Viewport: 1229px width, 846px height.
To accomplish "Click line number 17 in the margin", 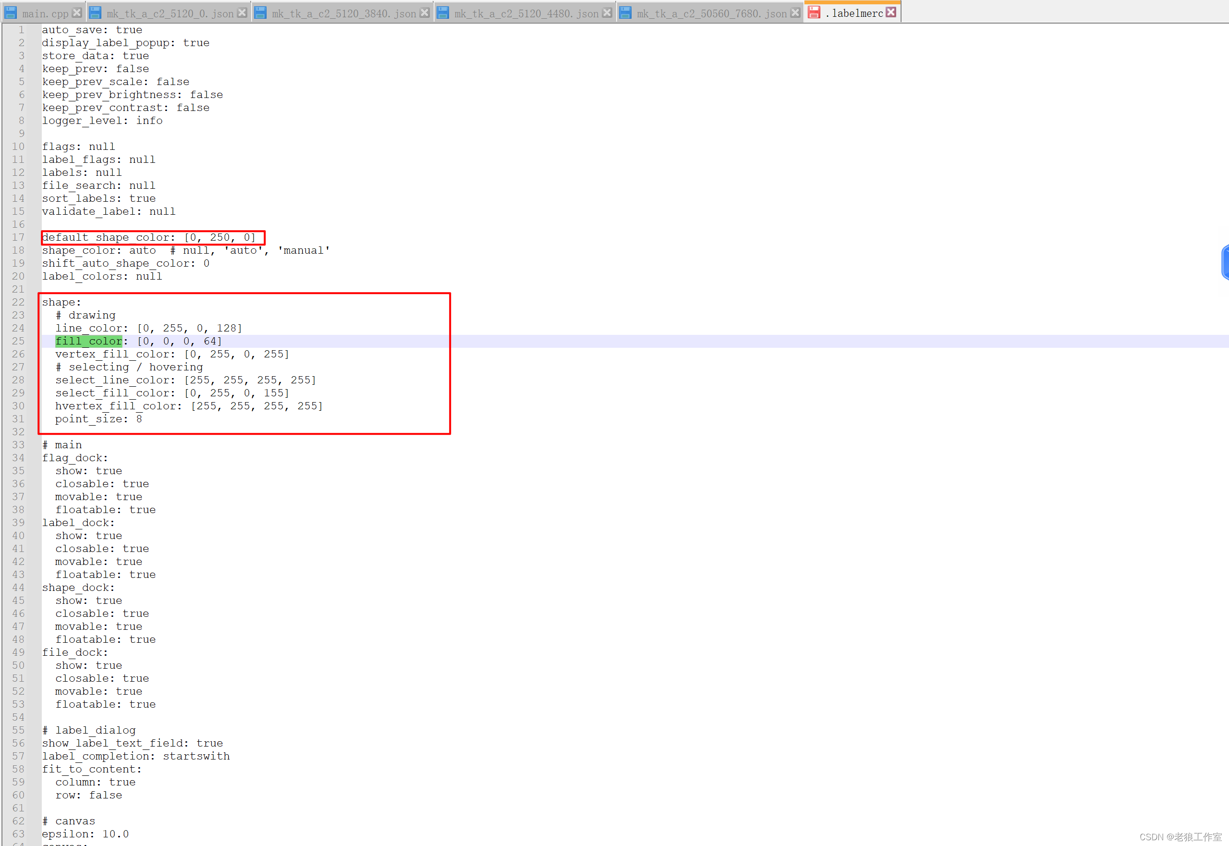I will point(18,237).
